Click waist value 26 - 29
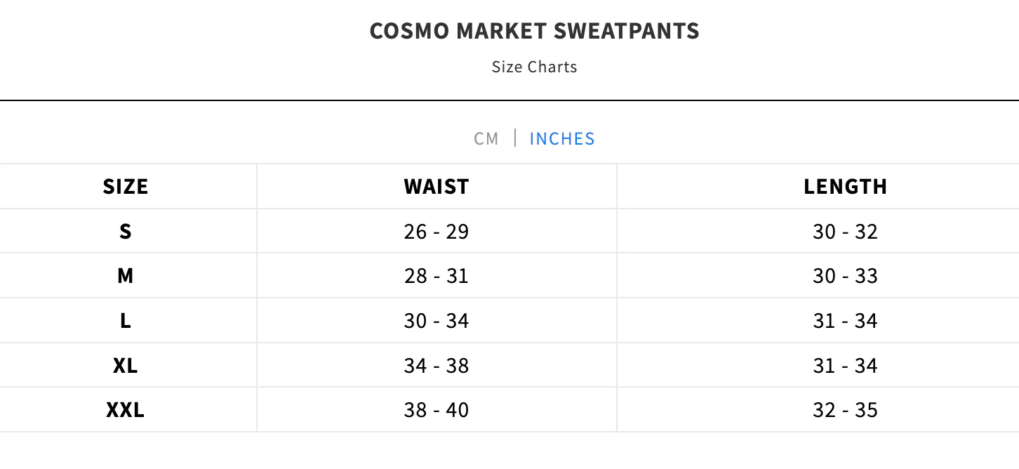This screenshot has width=1019, height=469. (x=437, y=231)
